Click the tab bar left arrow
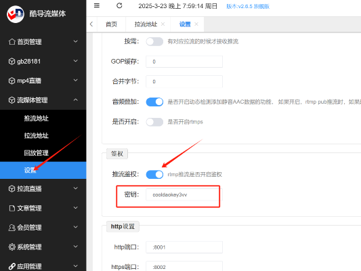Screen dimensions: 361x271 click(x=91, y=24)
